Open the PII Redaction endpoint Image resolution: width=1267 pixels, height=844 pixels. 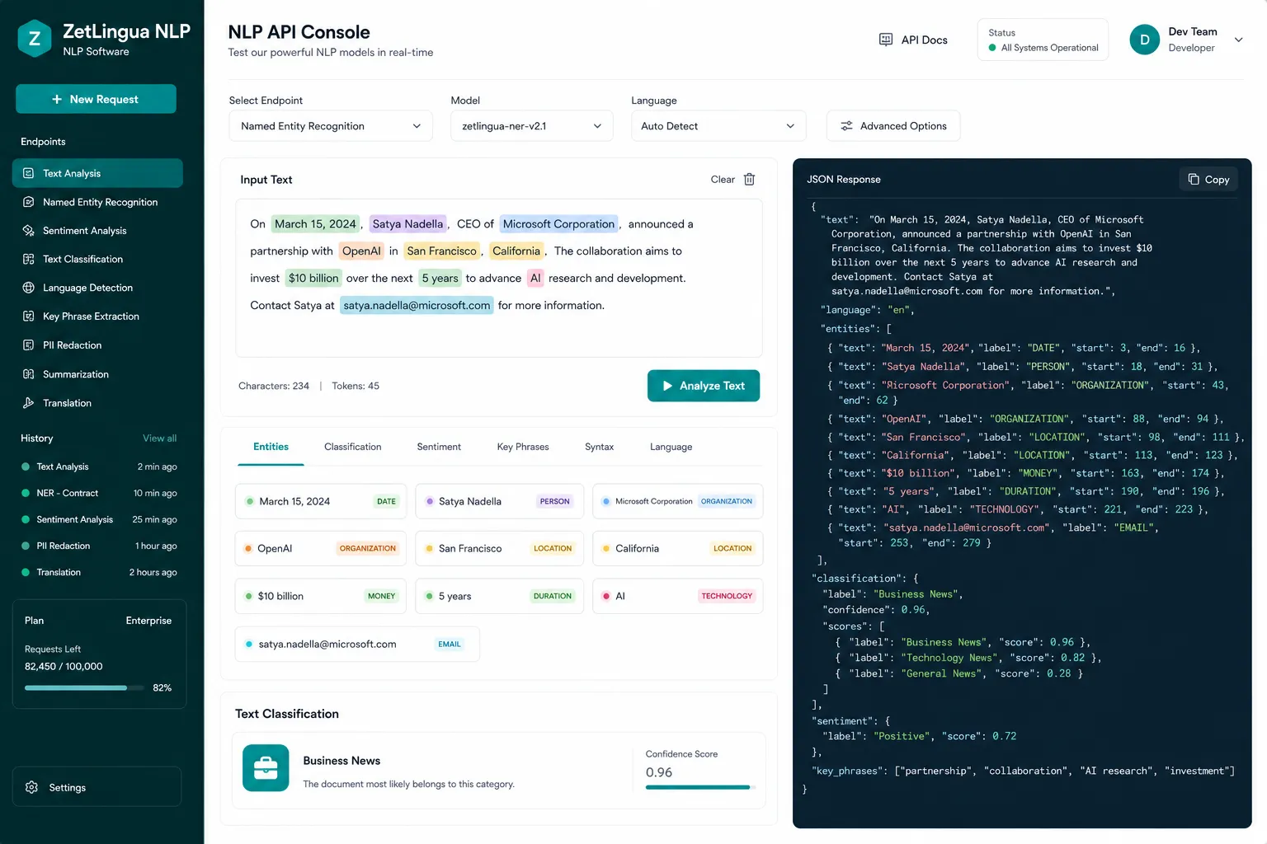(97, 345)
